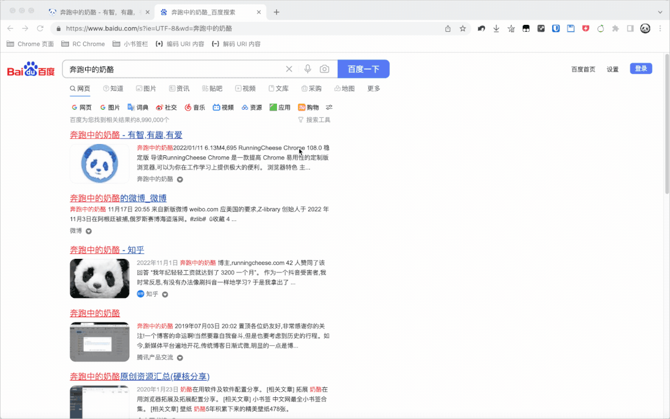Click the page vertical scrollbar
The image size is (670, 419).
click(x=666, y=124)
